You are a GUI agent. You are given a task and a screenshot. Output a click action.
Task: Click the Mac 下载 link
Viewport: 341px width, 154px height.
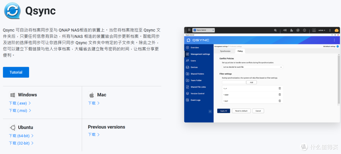(94, 103)
